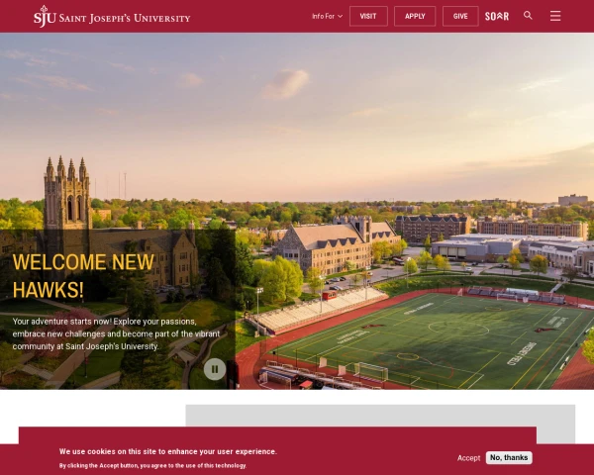Click the Welcome New Hawks heading
Image resolution: width=594 pixels, height=475 pixels.
coord(83,276)
